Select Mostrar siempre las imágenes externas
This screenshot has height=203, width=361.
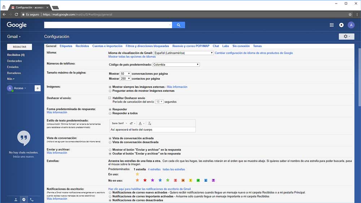[x=110, y=87]
